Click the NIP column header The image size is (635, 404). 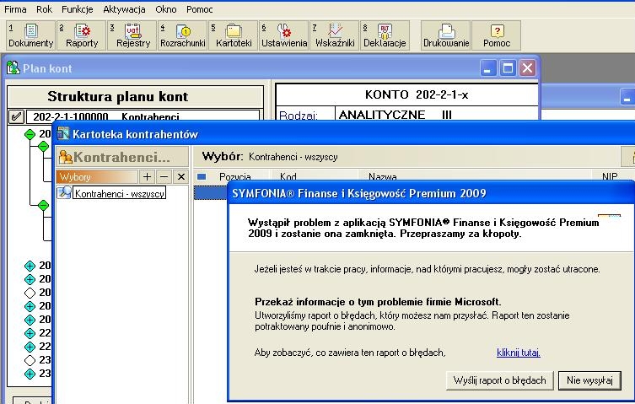click(610, 176)
